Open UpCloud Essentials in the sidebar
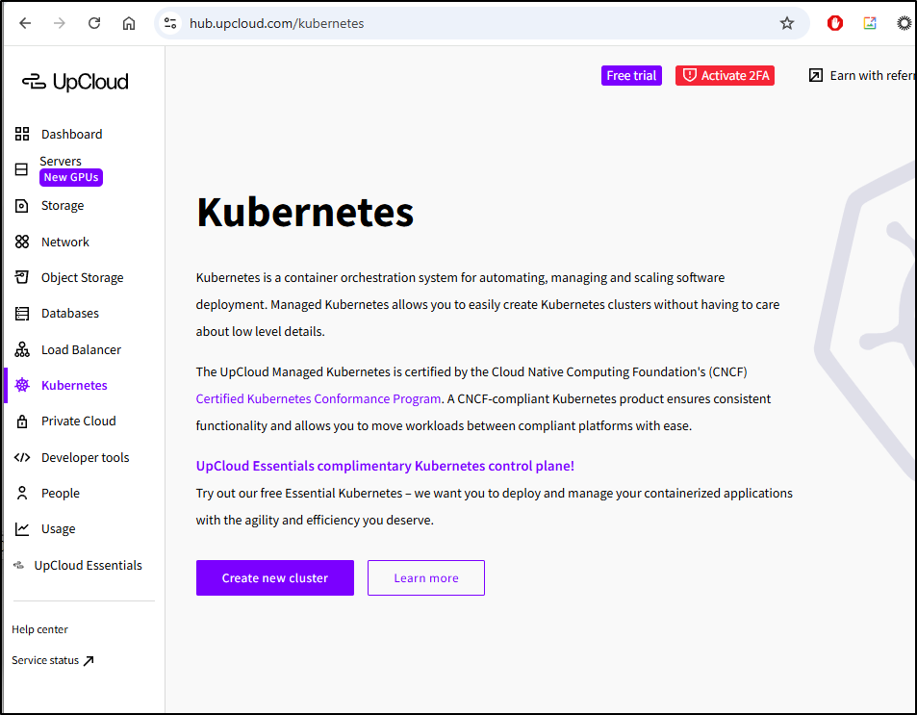Screen dimensions: 917x715 [x=88, y=565]
